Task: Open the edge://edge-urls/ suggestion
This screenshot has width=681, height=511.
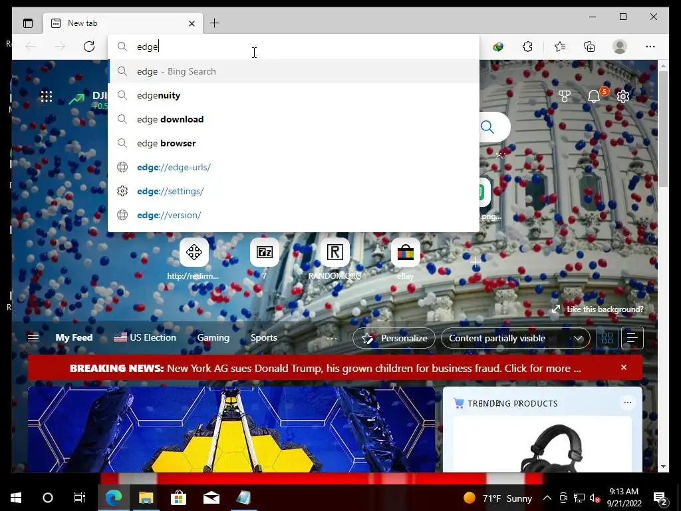Action: point(293,167)
